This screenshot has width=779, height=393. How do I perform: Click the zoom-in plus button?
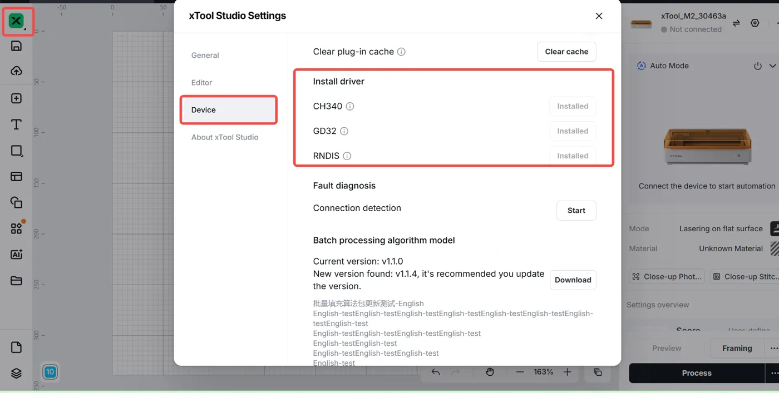[x=568, y=372]
